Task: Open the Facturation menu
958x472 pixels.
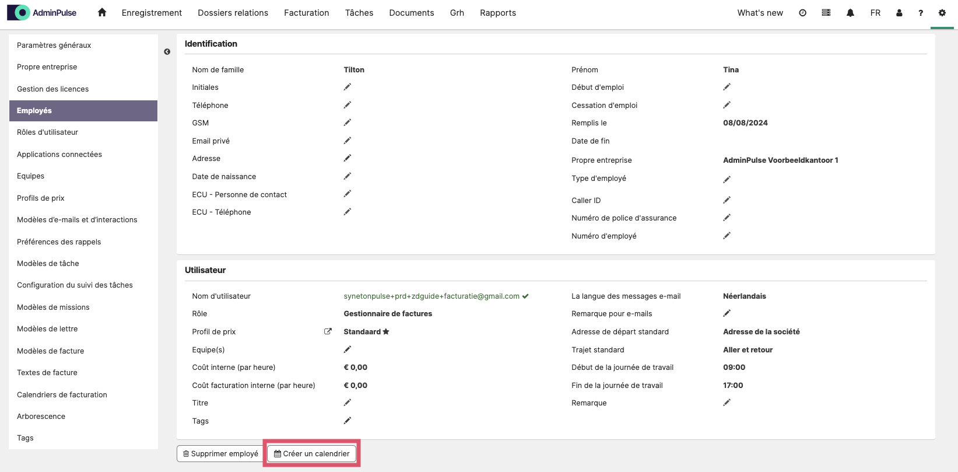Action: click(307, 13)
